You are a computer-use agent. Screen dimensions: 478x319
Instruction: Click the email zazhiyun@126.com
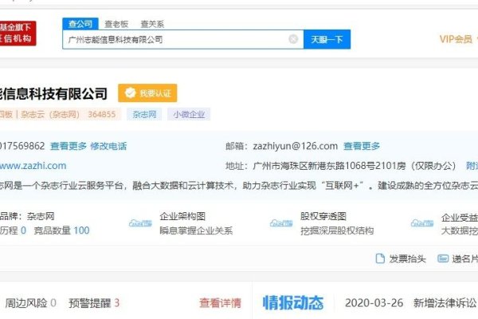[x=295, y=146]
